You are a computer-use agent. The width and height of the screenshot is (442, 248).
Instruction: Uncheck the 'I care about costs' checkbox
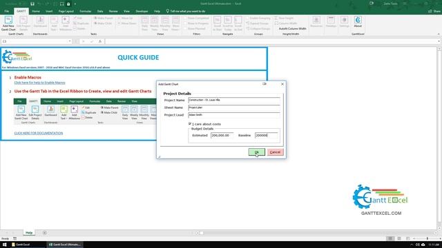pos(190,124)
